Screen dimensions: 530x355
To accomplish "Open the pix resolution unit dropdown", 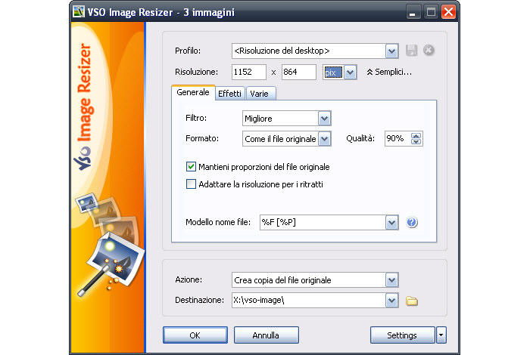I will [x=350, y=73].
